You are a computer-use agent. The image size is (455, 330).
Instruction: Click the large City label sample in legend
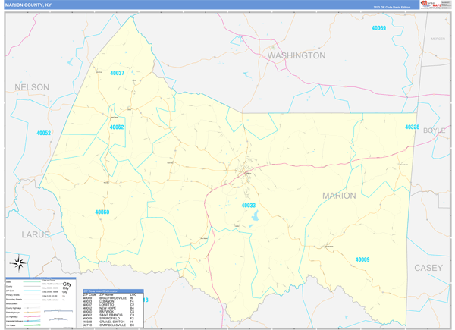[66, 285]
